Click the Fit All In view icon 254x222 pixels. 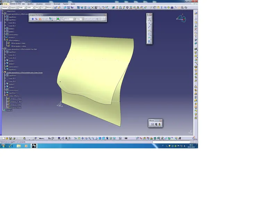(x=79, y=138)
